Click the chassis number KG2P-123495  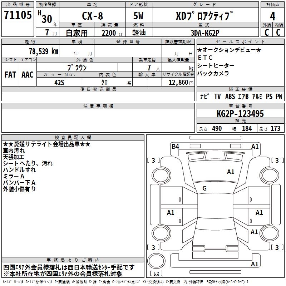pyautogui.click(x=240, y=113)
